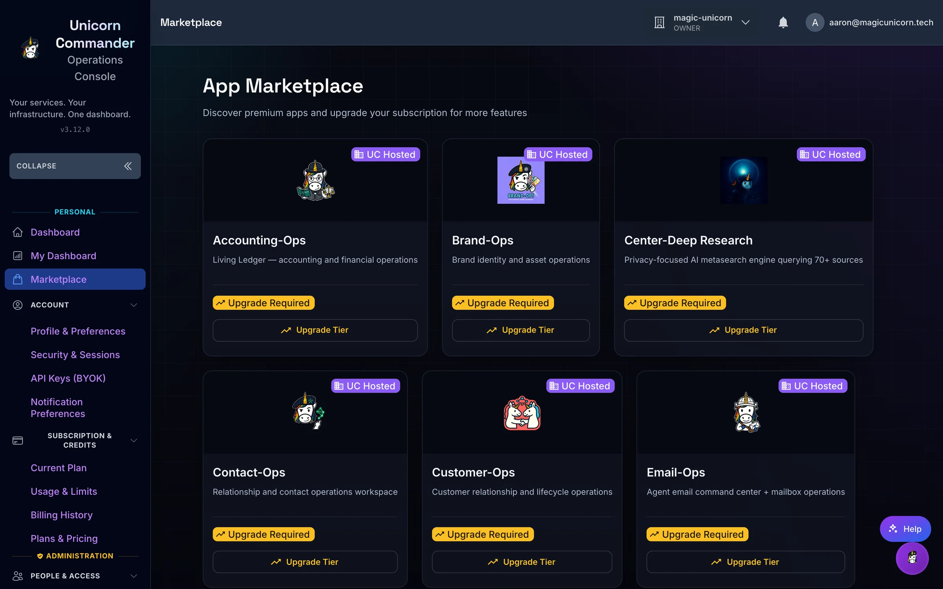Click the Administration shield icon
The width and height of the screenshot is (943, 589).
pos(40,556)
